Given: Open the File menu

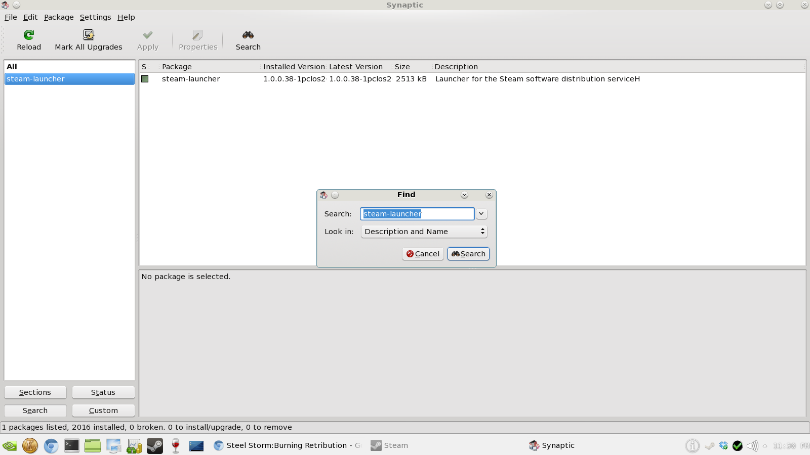Looking at the screenshot, I should (x=11, y=17).
